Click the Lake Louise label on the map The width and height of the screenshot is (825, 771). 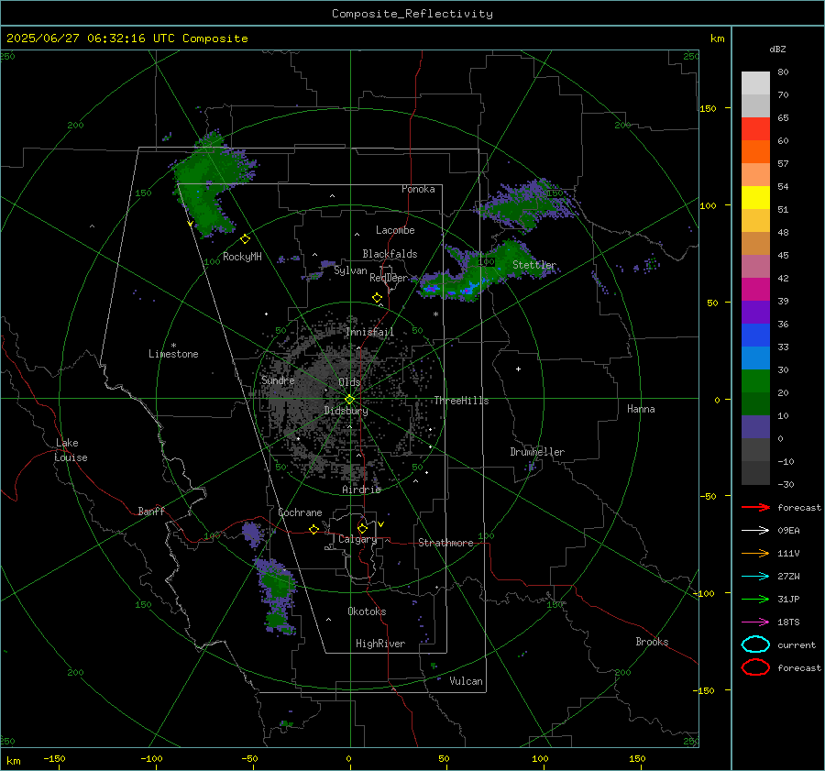(71, 450)
